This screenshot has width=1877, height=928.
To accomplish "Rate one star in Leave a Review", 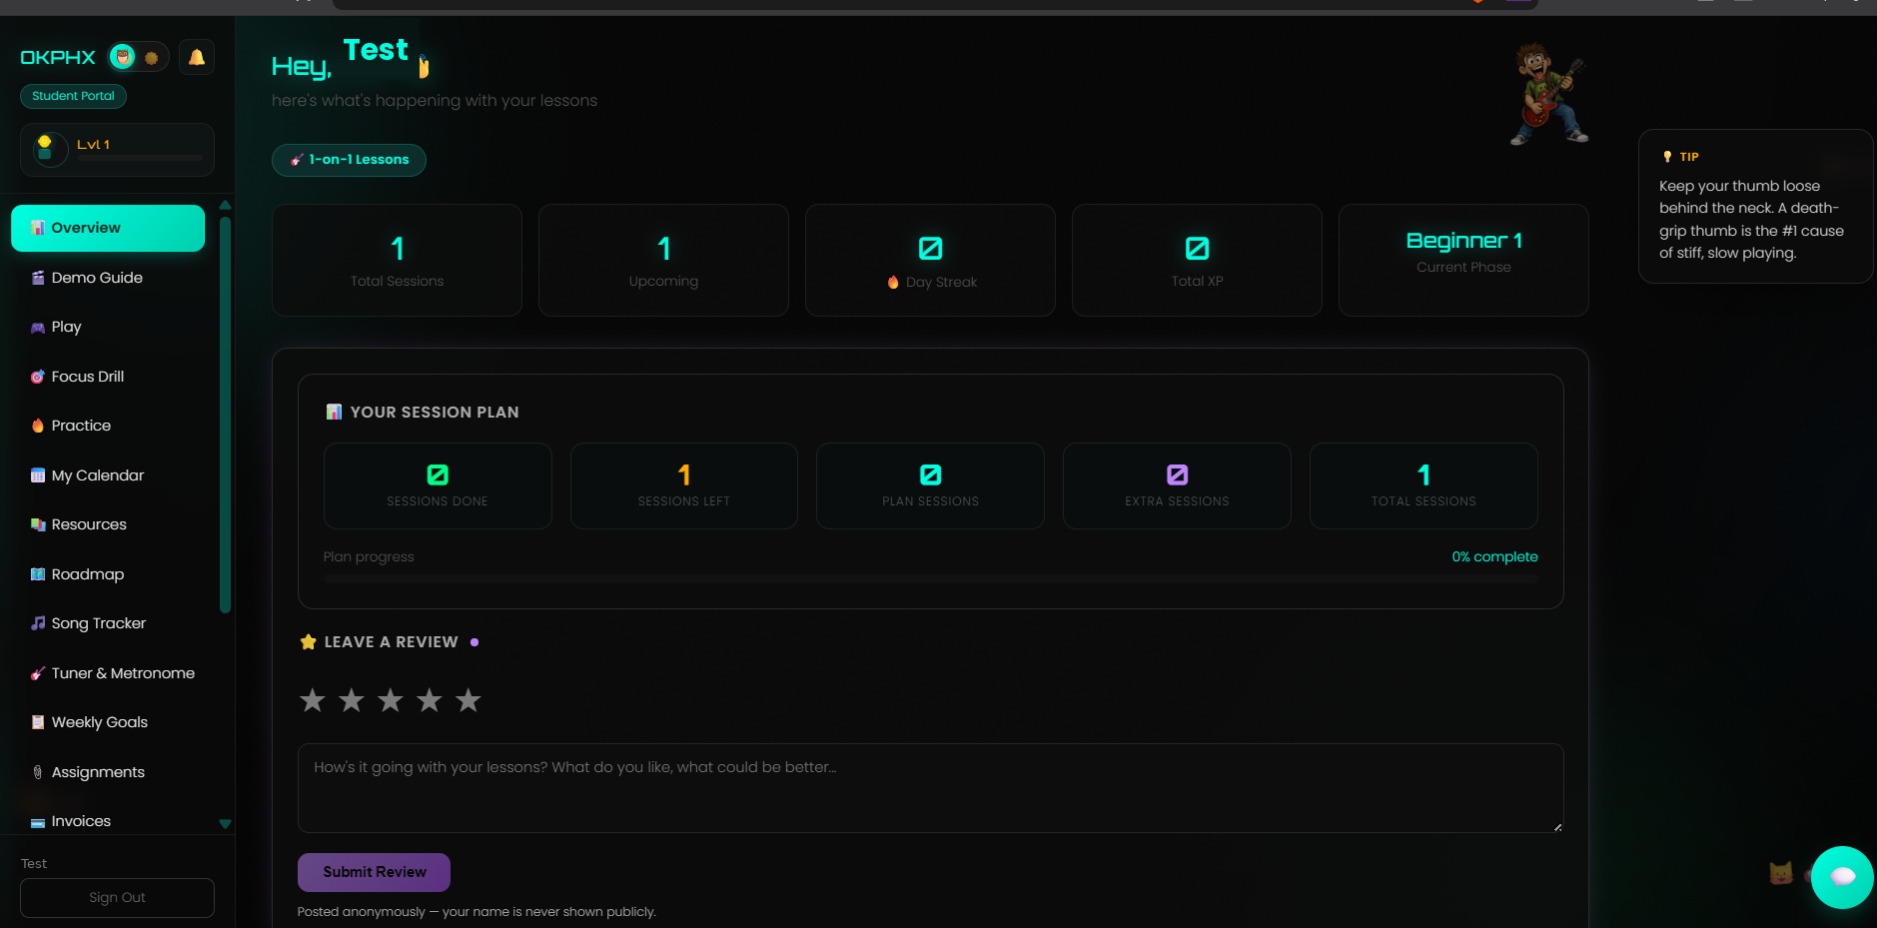I will pyautogui.click(x=313, y=700).
